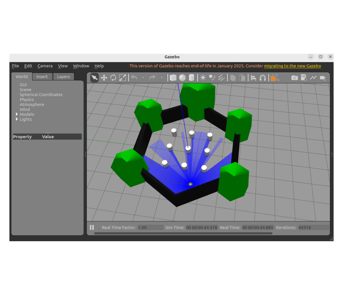Click the 'migrating to the new Gazebo' link
Viewport: 343px width, 288px height.
coord(292,66)
